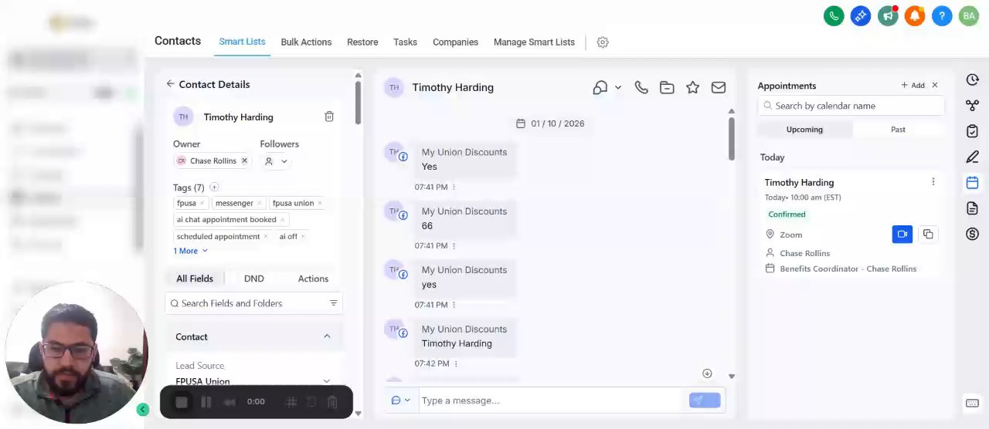989x429 pixels.
Task: Remove the fpusa union tag
Action: click(x=320, y=203)
